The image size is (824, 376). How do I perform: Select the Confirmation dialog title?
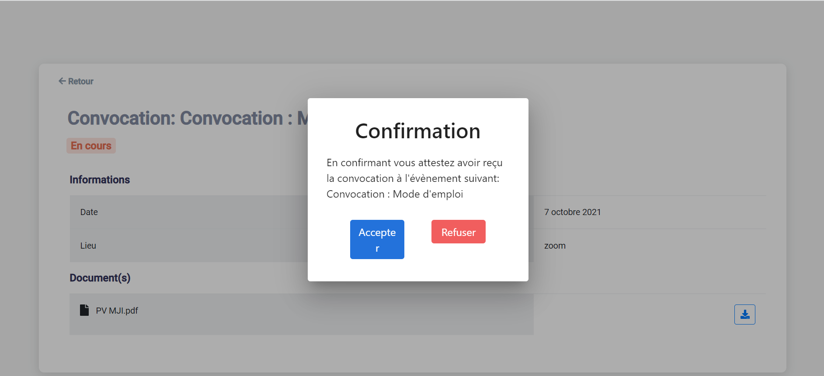pos(417,131)
